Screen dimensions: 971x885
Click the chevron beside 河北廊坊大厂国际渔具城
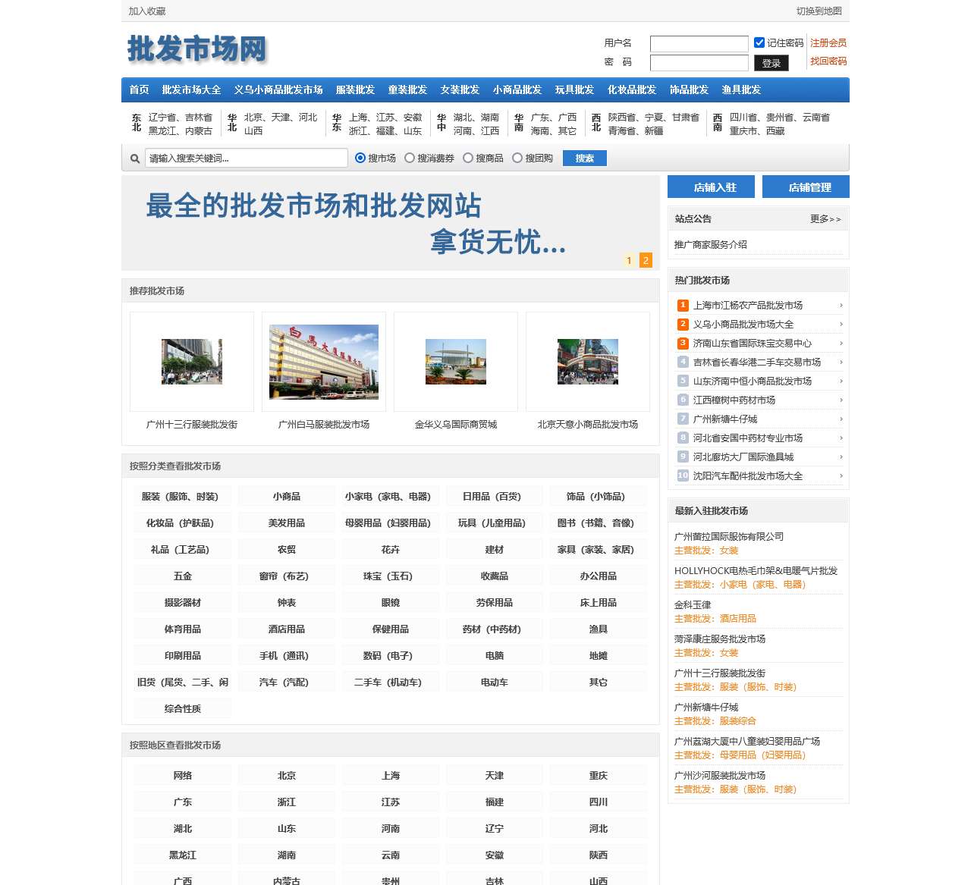point(842,457)
